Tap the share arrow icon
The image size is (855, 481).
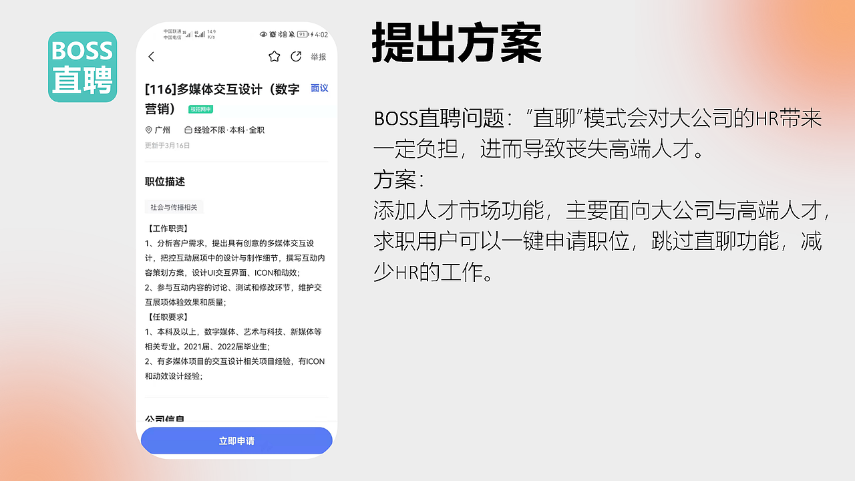[x=296, y=57]
